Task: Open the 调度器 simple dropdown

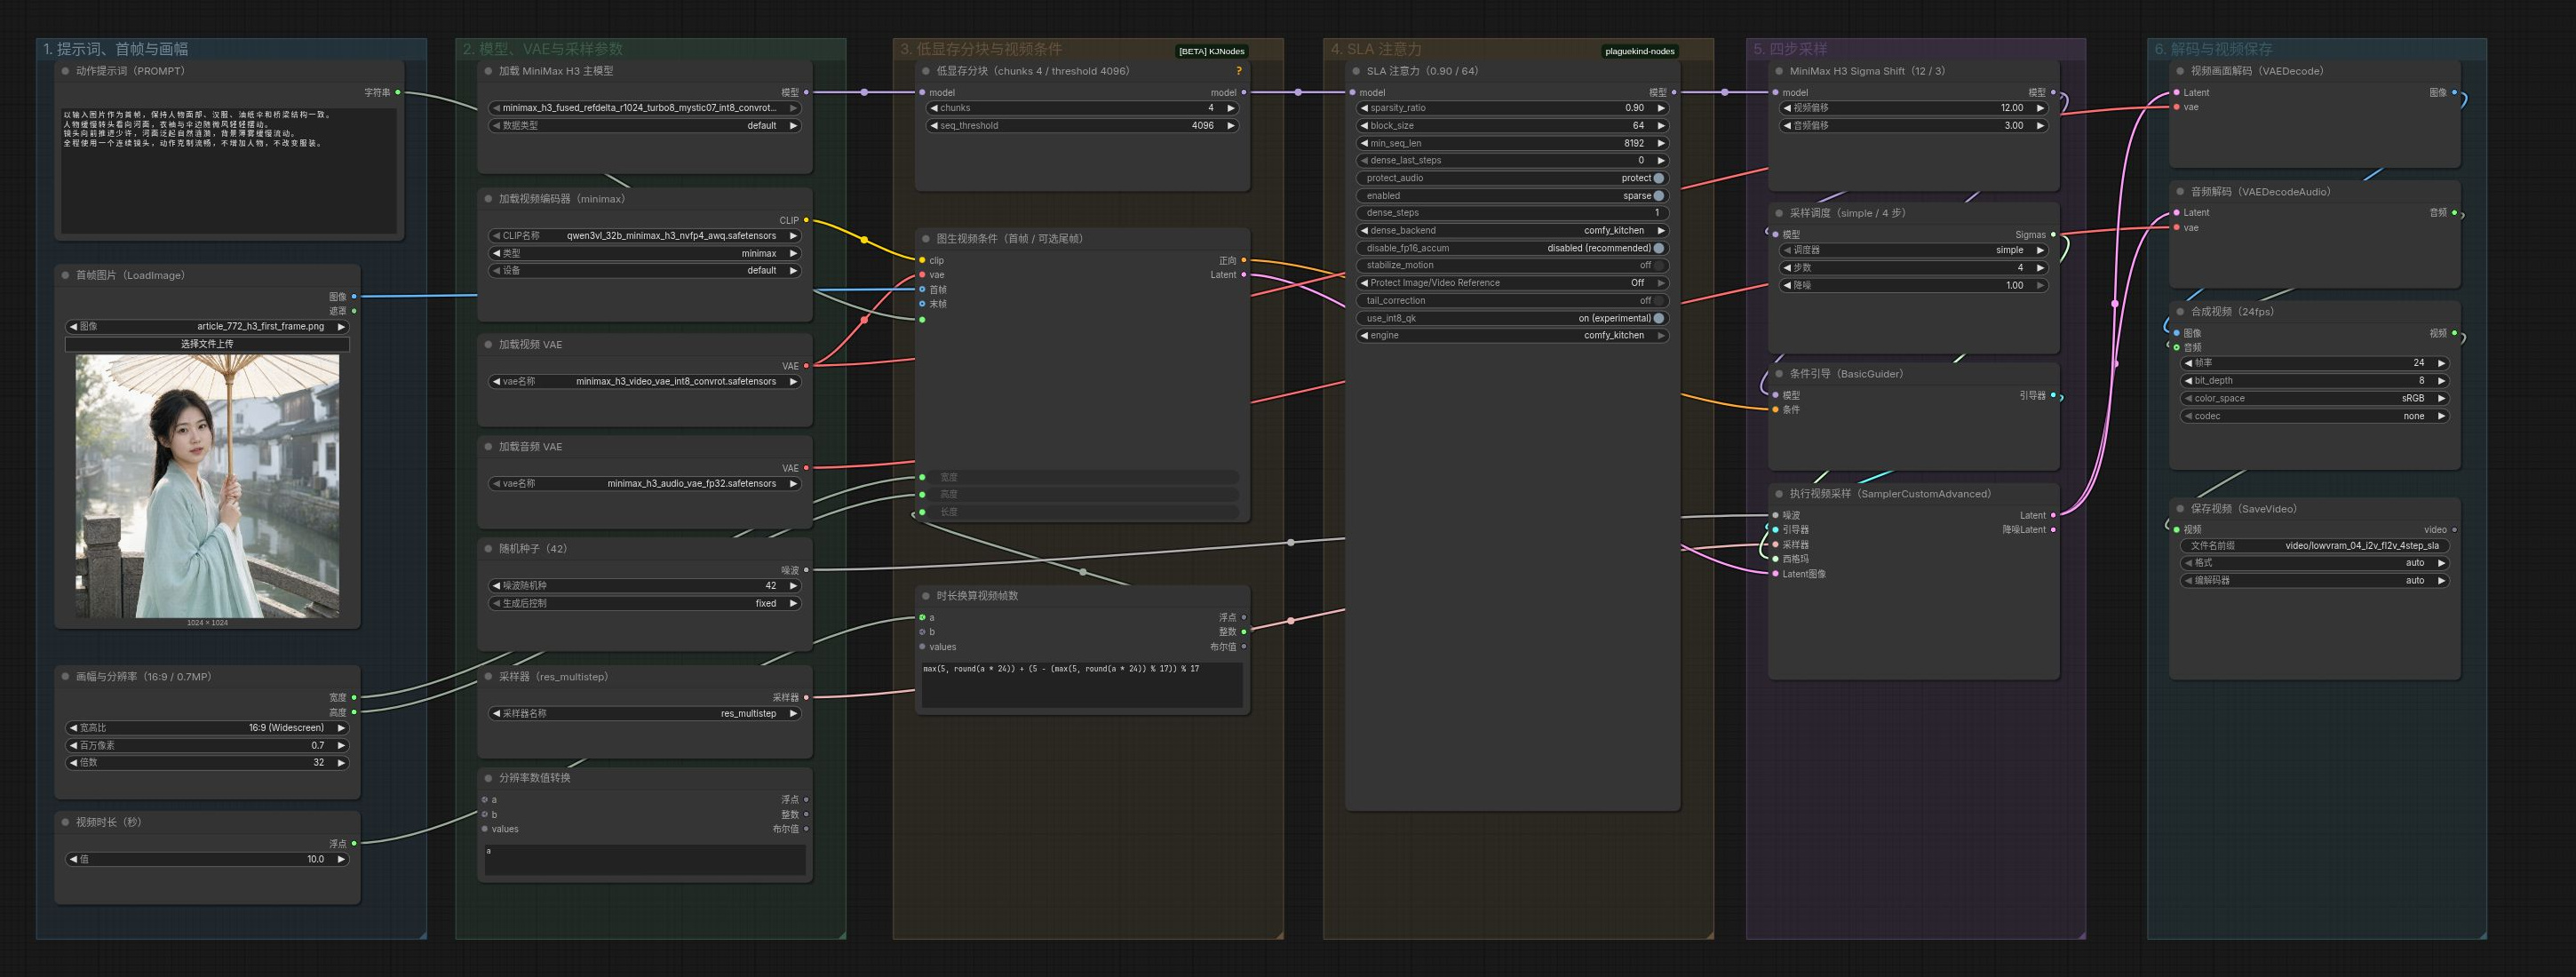Action: (x=1914, y=250)
